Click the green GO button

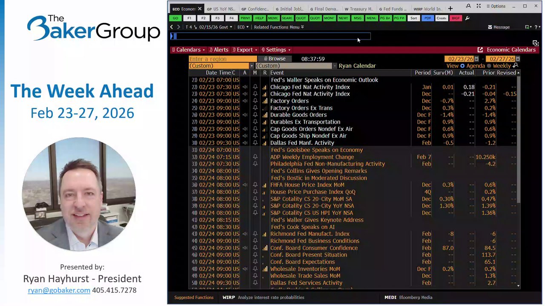coord(175,18)
